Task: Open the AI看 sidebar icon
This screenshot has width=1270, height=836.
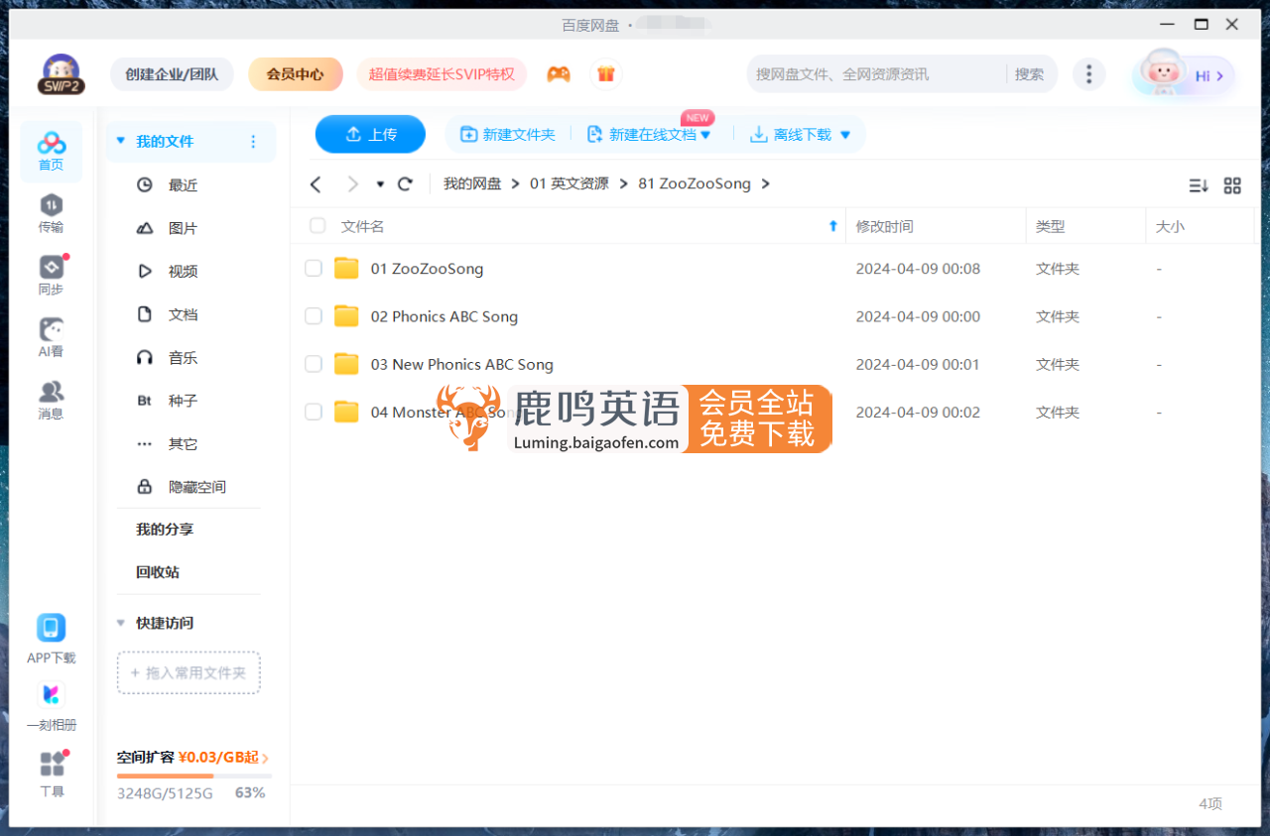Action: pyautogui.click(x=52, y=338)
